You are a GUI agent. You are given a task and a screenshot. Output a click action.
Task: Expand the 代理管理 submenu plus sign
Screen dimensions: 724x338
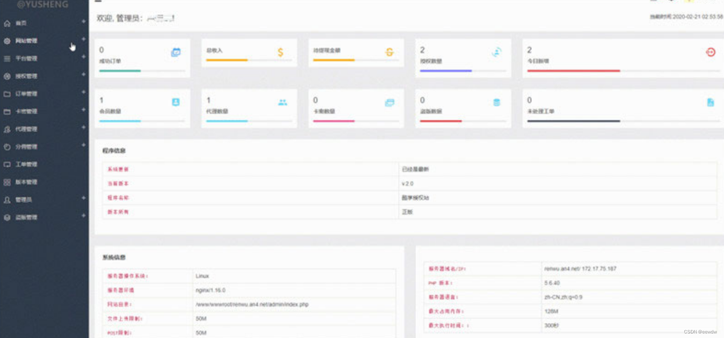(83, 127)
